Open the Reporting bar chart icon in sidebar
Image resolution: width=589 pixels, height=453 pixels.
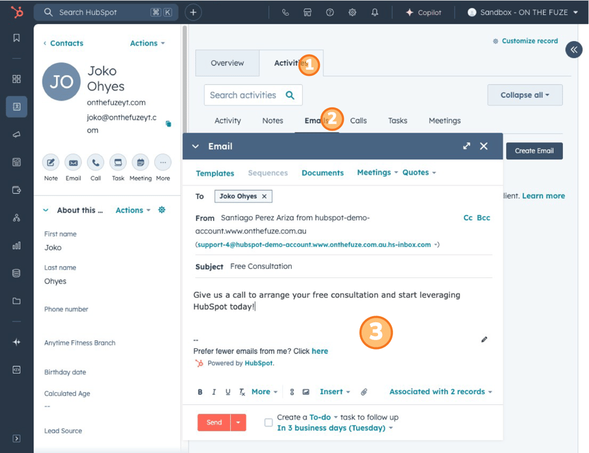(16, 246)
